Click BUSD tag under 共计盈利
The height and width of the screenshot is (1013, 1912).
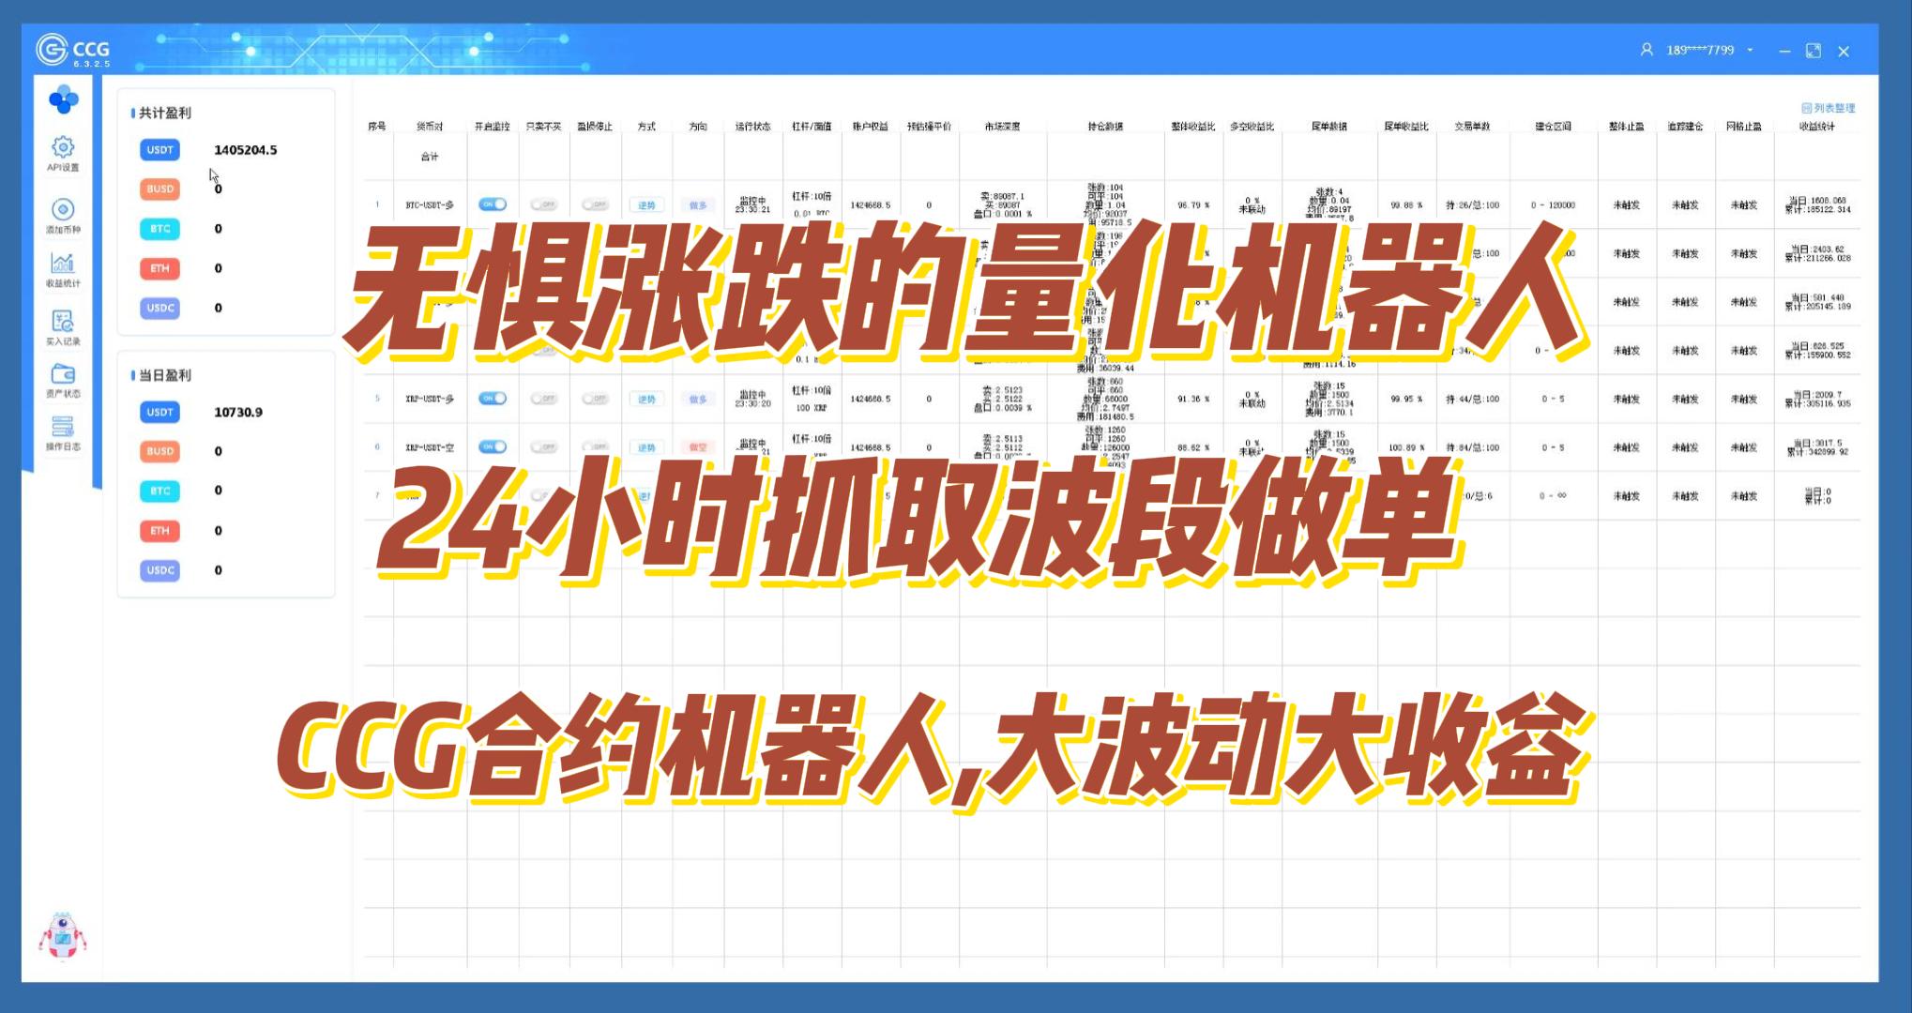point(160,189)
